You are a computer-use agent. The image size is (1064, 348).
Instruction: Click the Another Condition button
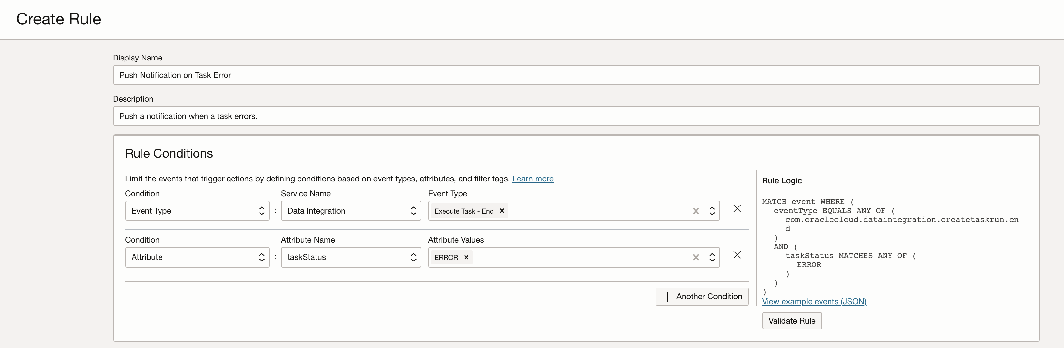702,297
